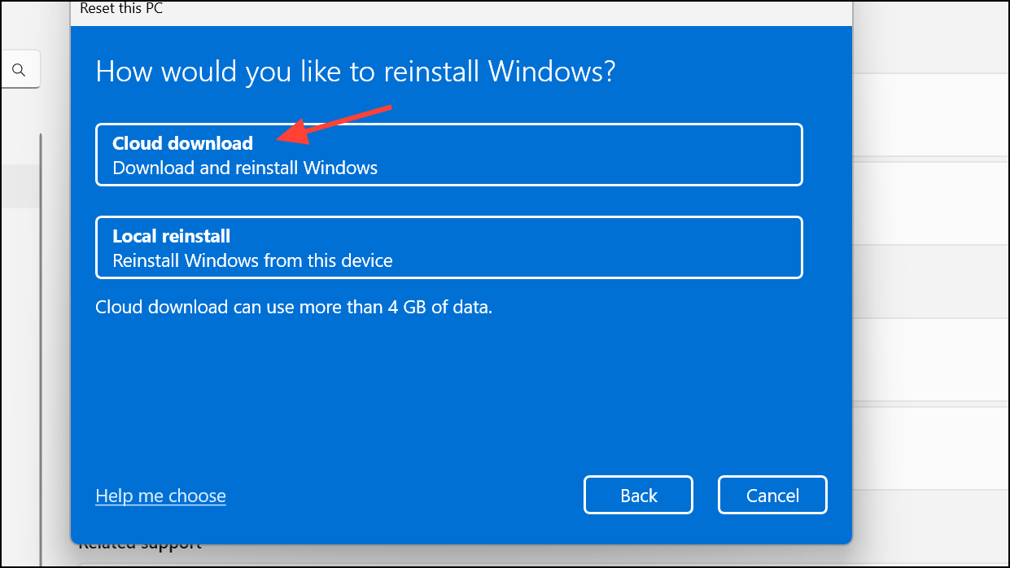The height and width of the screenshot is (568, 1010).
Task: Choose the Cloud download option
Action: [x=448, y=155]
